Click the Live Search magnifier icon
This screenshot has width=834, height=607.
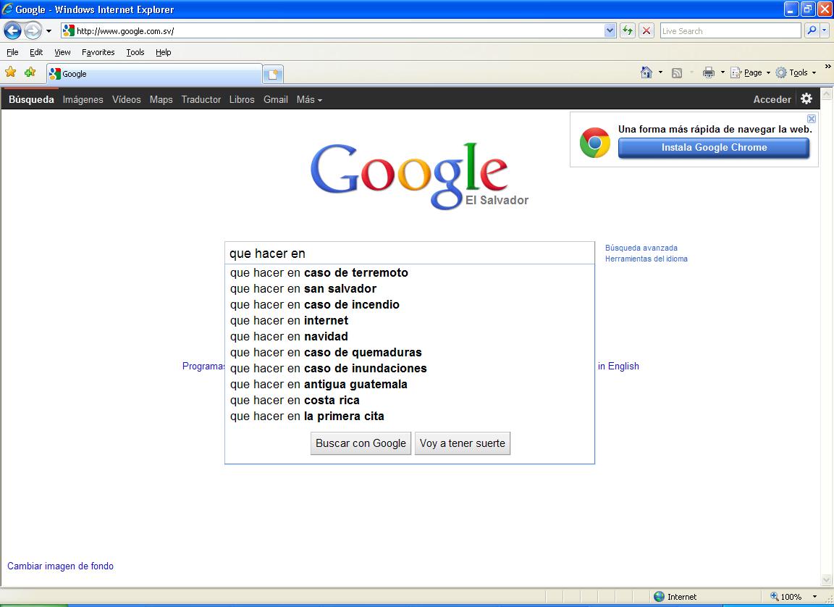point(812,31)
